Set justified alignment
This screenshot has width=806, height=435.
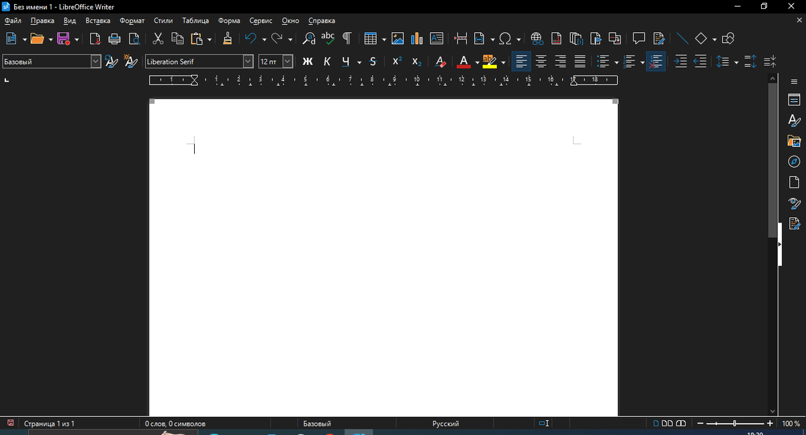tap(580, 62)
